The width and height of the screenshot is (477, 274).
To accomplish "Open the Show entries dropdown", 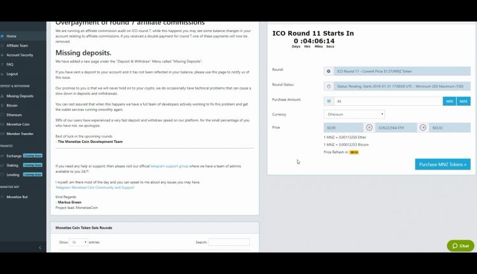I will click(x=78, y=242).
